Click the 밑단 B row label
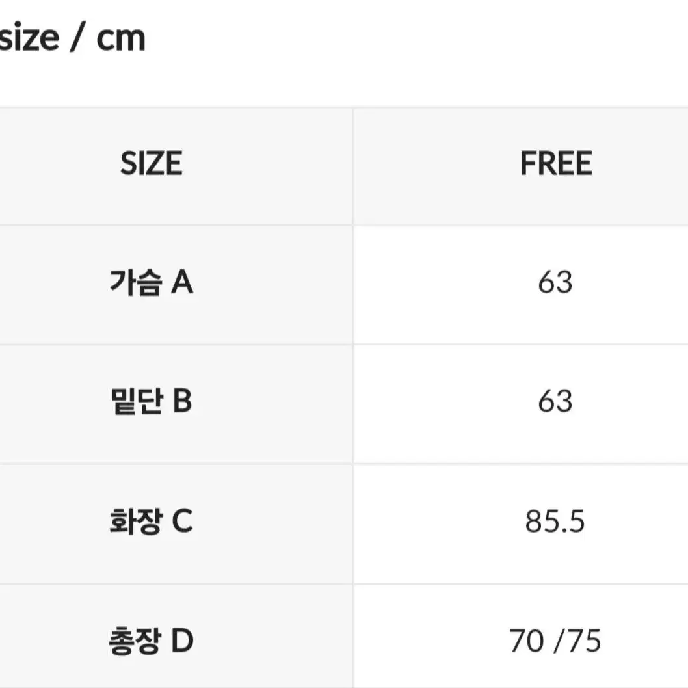 tap(152, 401)
